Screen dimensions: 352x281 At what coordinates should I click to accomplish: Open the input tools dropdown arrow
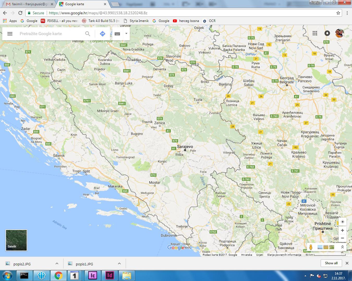point(126,34)
